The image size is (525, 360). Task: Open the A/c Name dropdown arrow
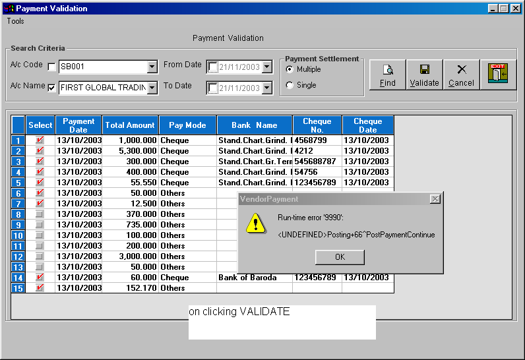click(x=152, y=88)
